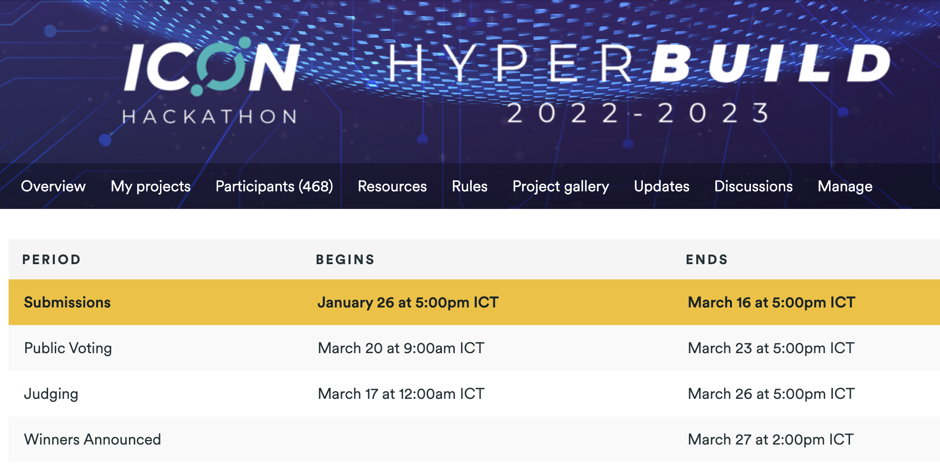Go to My projects
The width and height of the screenshot is (940, 475).
click(150, 186)
